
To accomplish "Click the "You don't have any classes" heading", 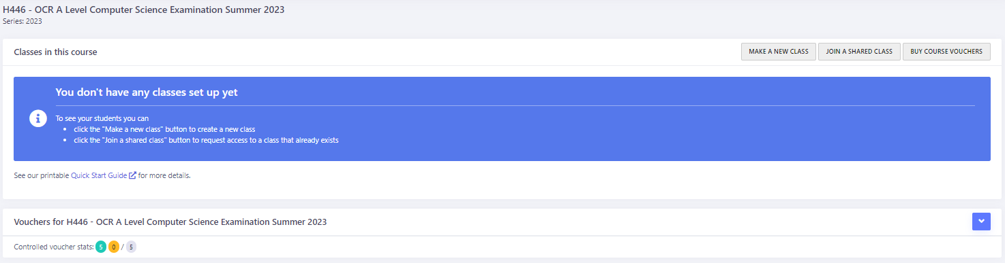I will click(x=147, y=92).
